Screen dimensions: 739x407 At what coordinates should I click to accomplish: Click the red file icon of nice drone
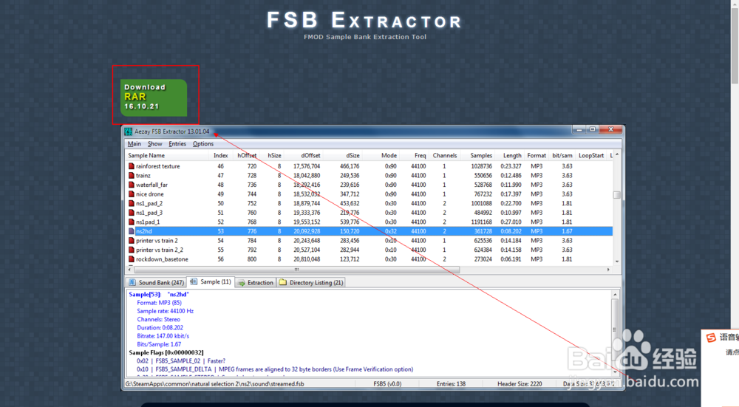132,194
